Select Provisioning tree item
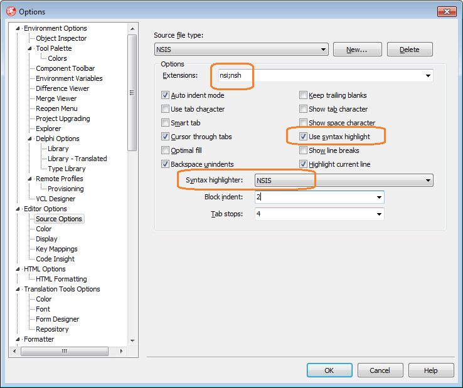This screenshot has height=388, width=463. click(65, 189)
